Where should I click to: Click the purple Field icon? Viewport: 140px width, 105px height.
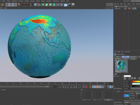coord(58,5)
